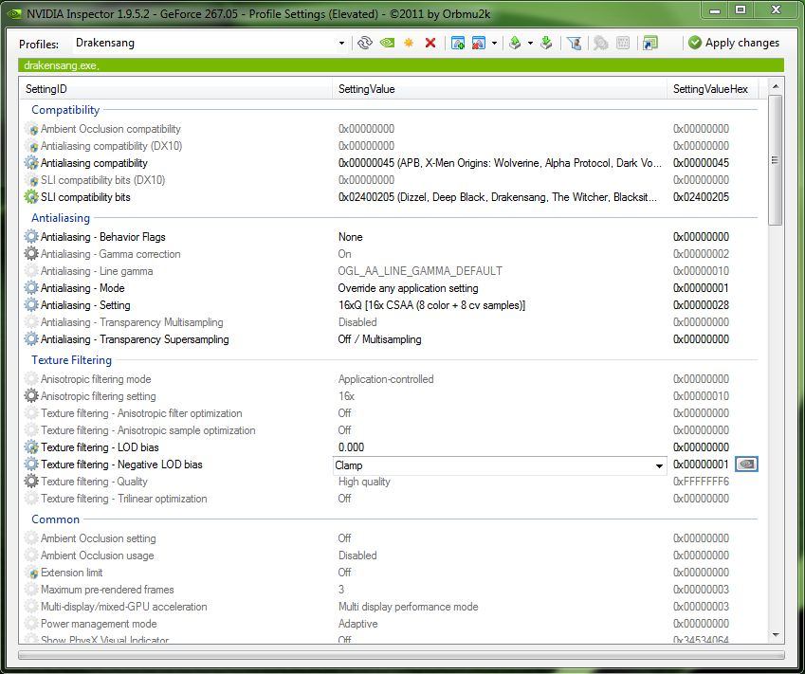The width and height of the screenshot is (805, 674).
Task: Click the shield icon of Extension limit
Action: 33,573
